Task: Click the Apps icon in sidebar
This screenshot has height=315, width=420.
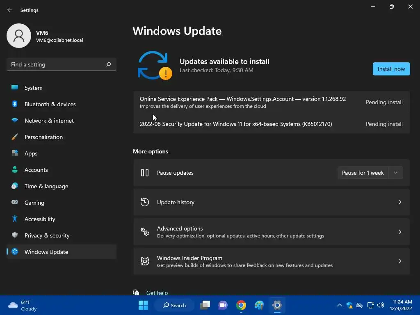Action: coord(15,153)
